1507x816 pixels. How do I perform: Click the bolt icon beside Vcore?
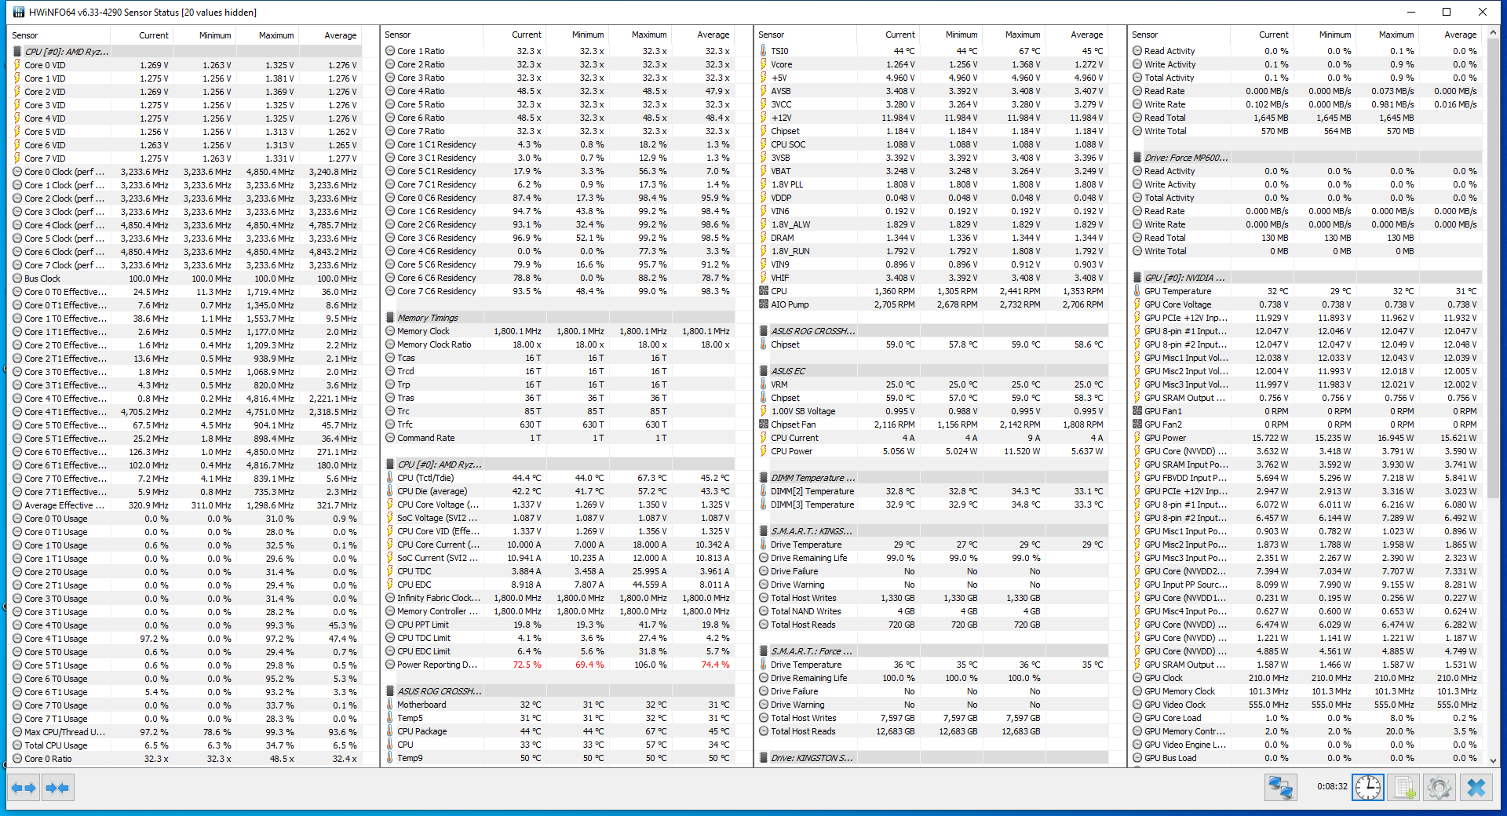click(764, 64)
